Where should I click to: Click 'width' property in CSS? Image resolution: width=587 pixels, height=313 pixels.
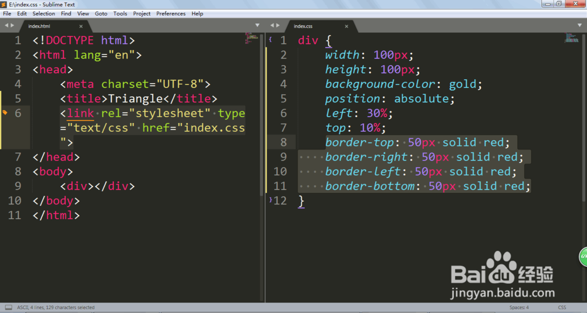tap(342, 55)
